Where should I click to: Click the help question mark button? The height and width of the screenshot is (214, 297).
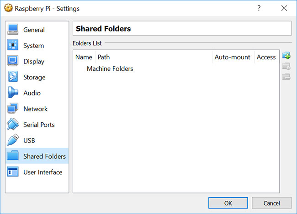(x=259, y=8)
